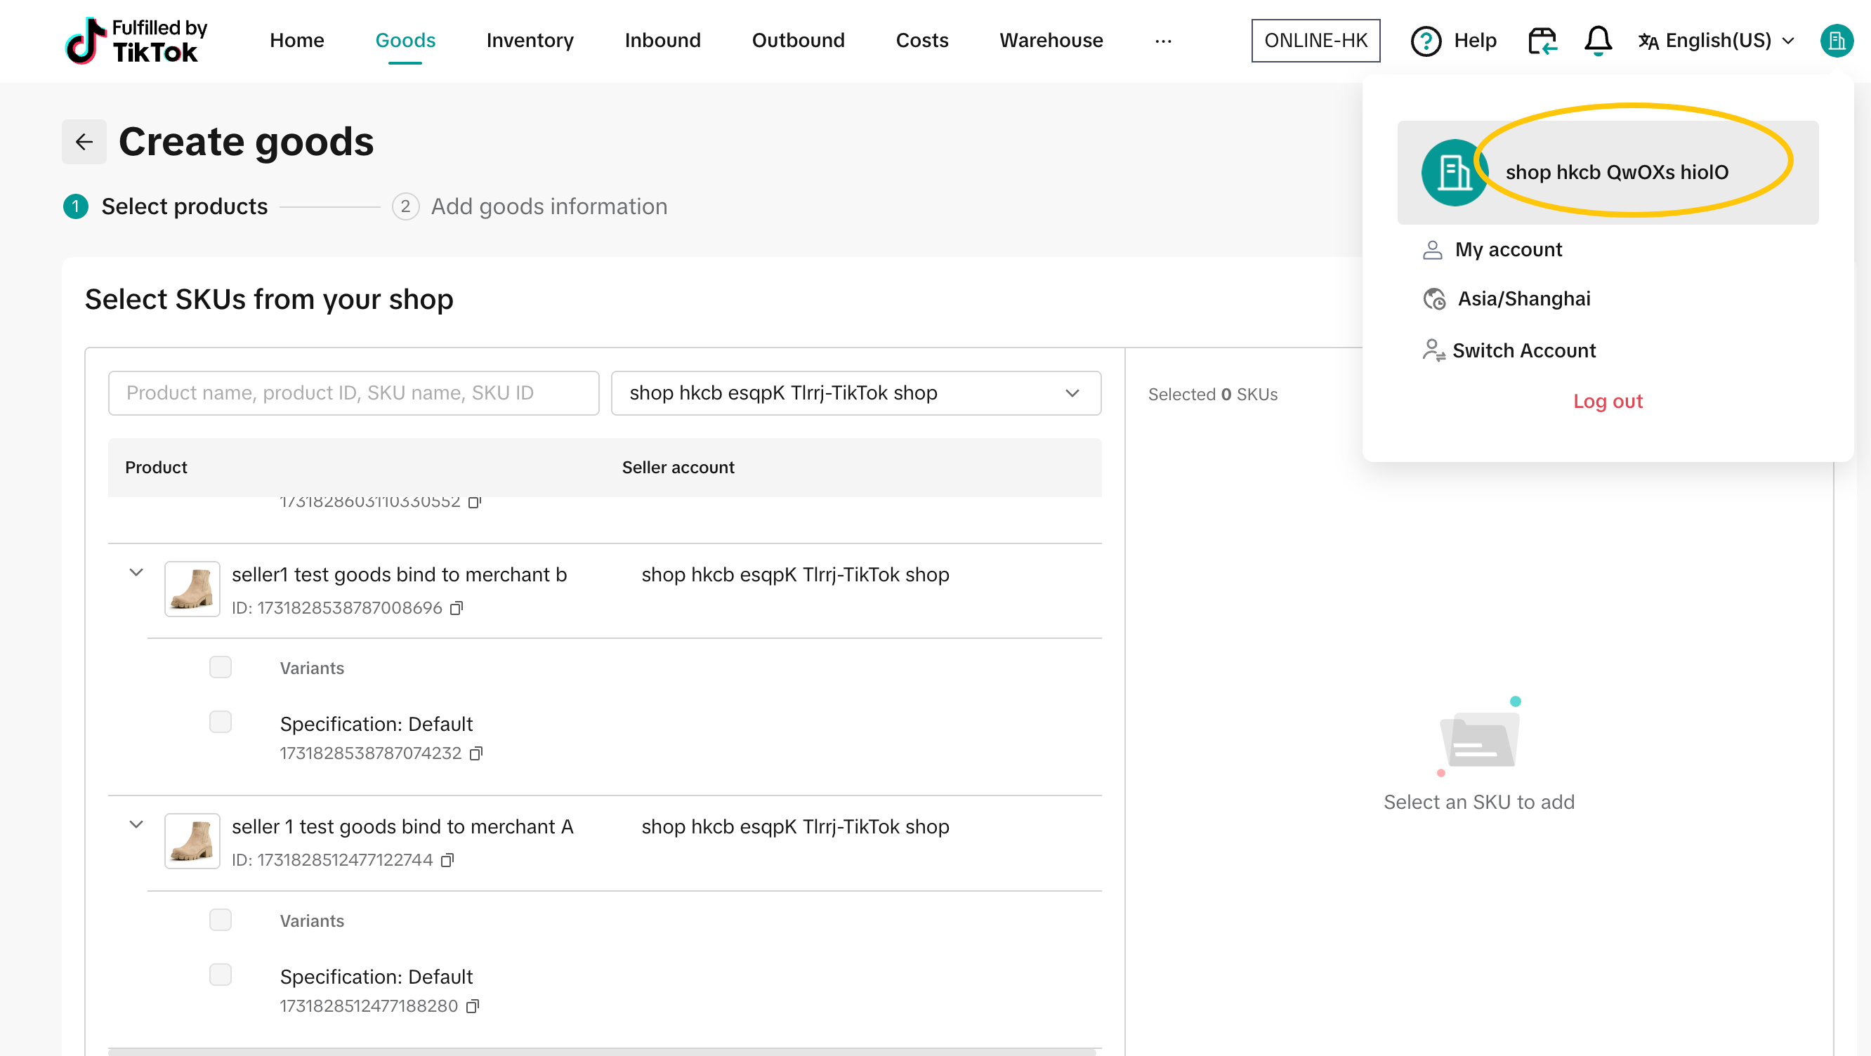Screen dimensions: 1871x1056
Task: Collapse seller1 test goods merchant b row
Action: [x=136, y=572]
